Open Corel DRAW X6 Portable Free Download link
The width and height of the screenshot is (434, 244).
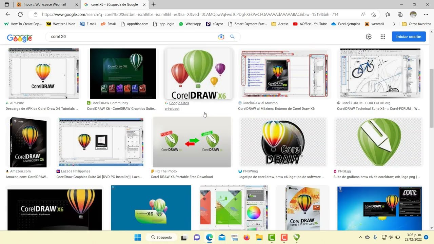coord(182,177)
